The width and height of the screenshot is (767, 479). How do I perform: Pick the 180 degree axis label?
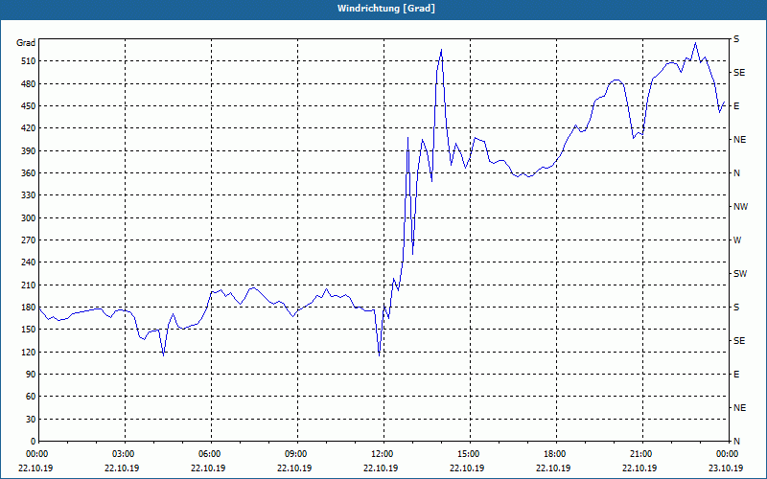pos(28,308)
